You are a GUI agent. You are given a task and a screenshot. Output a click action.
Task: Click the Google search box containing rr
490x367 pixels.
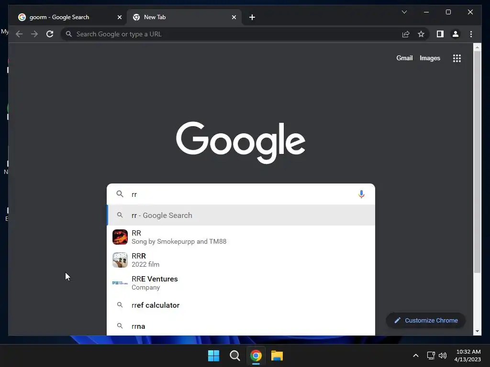pyautogui.click(x=241, y=194)
